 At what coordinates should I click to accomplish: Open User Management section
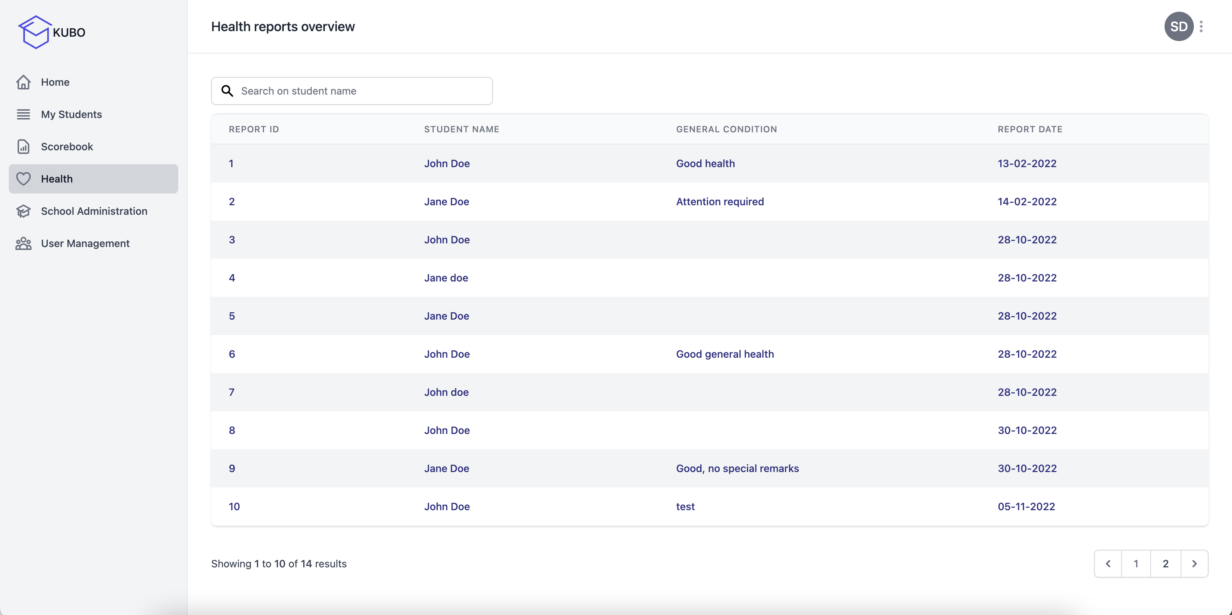pos(93,243)
